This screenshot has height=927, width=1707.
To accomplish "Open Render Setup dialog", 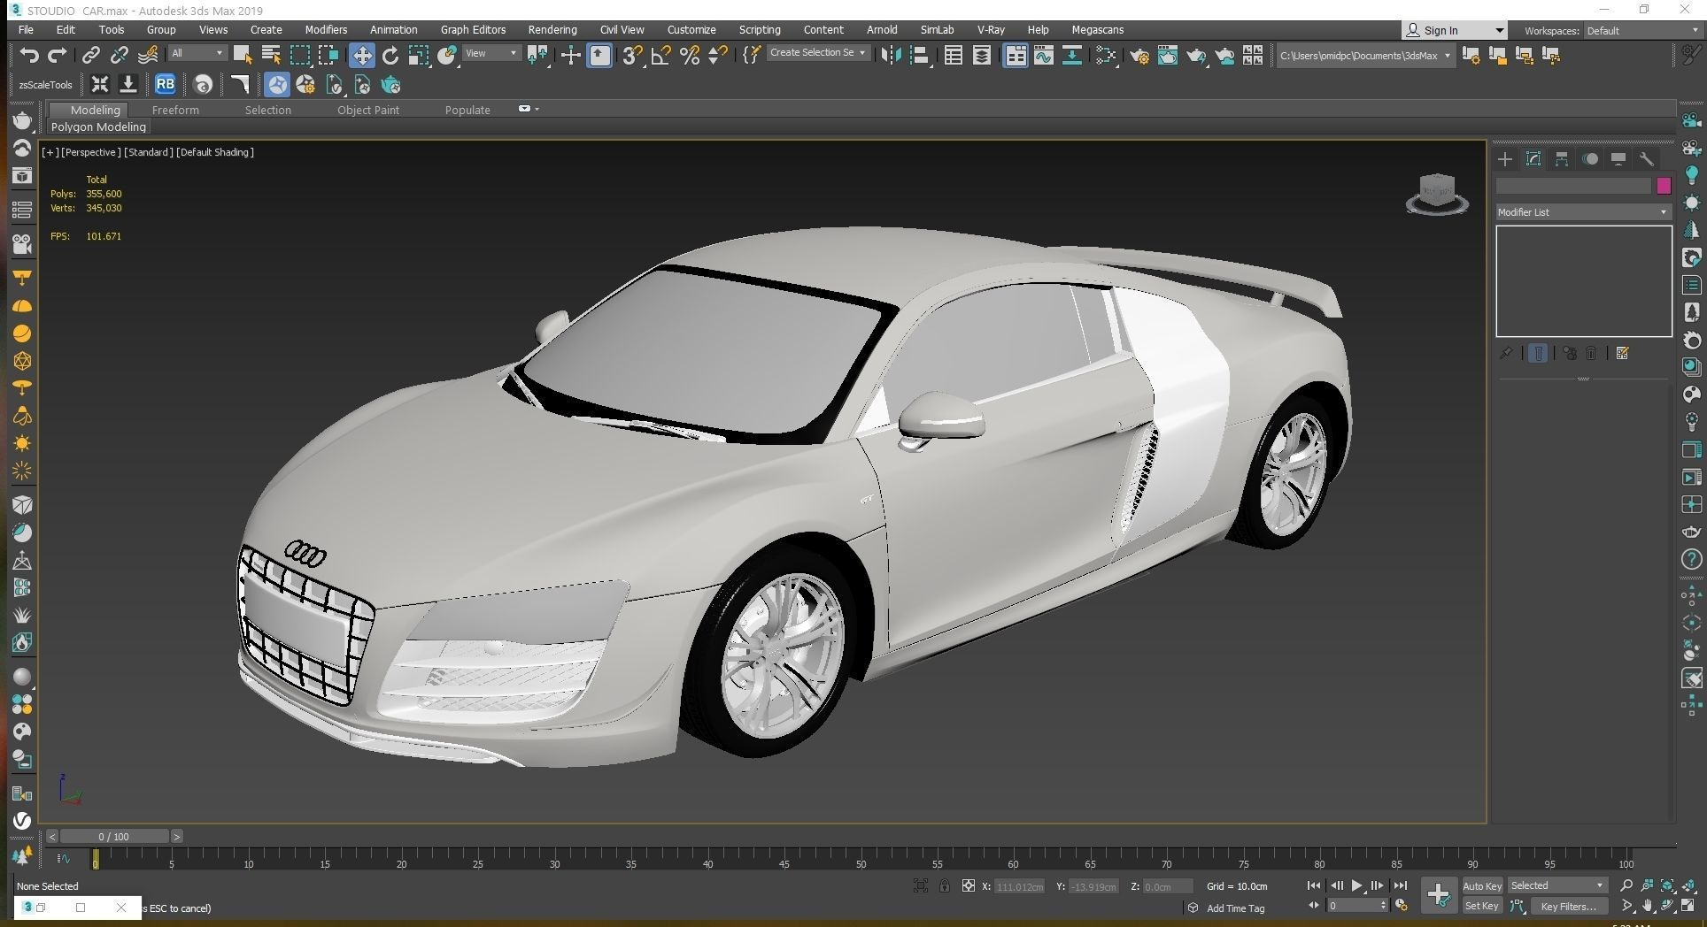I will pyautogui.click(x=1139, y=56).
